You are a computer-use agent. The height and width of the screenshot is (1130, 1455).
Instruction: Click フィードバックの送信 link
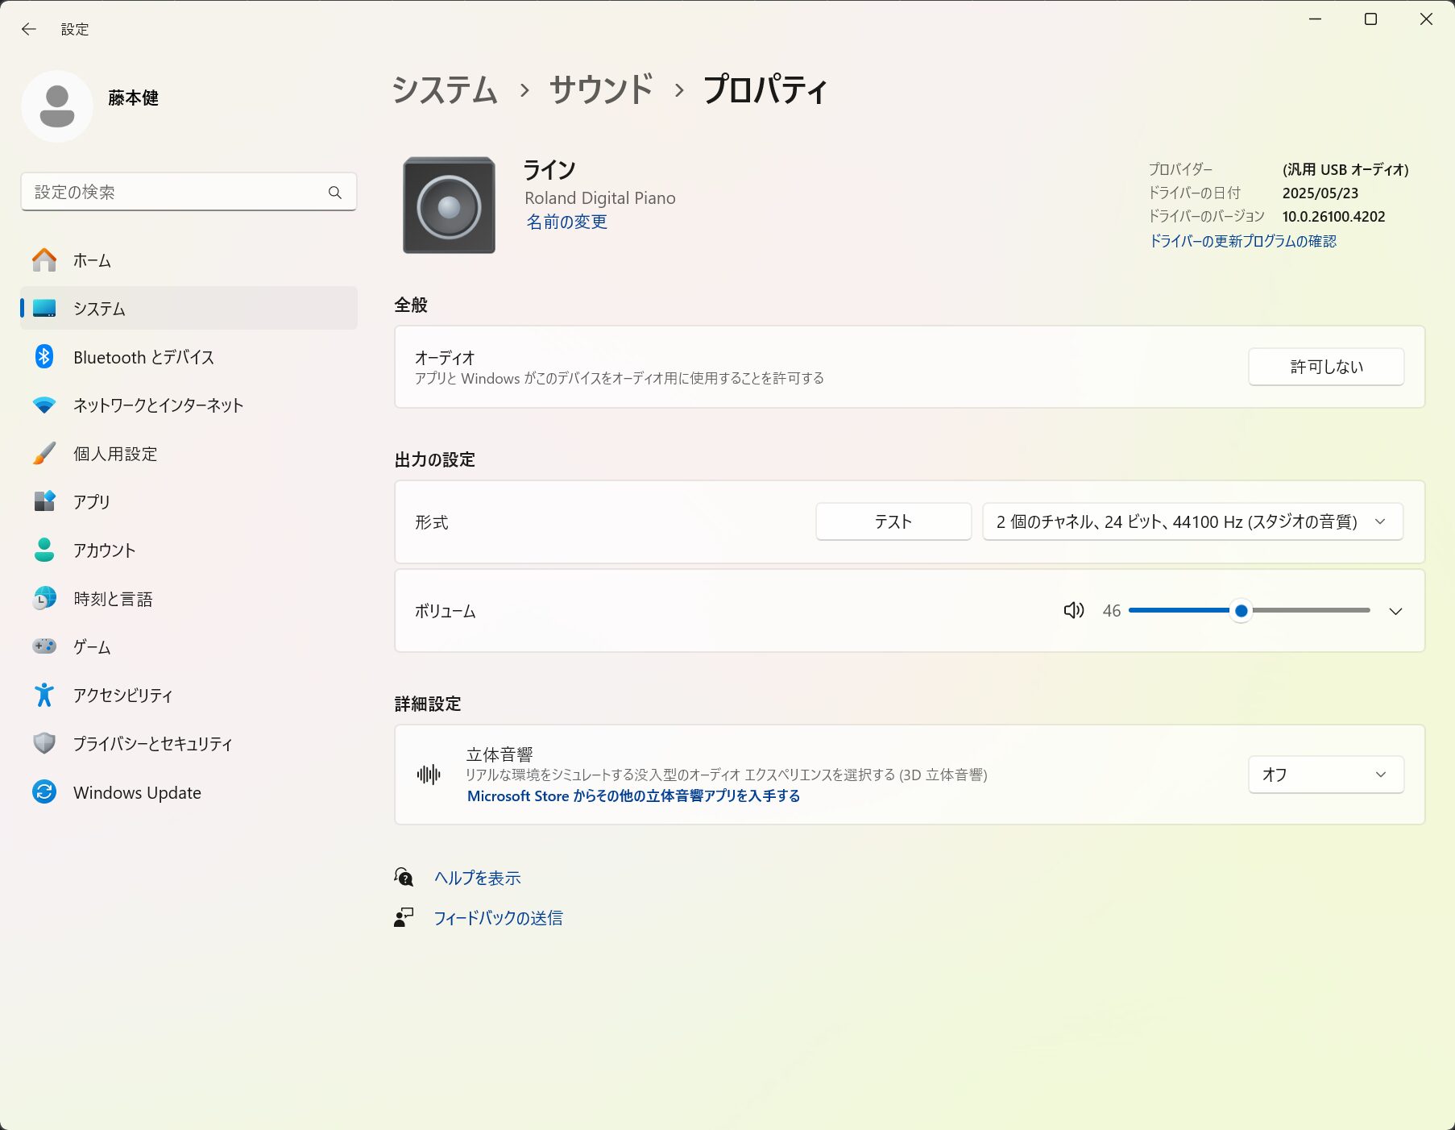pos(498,918)
